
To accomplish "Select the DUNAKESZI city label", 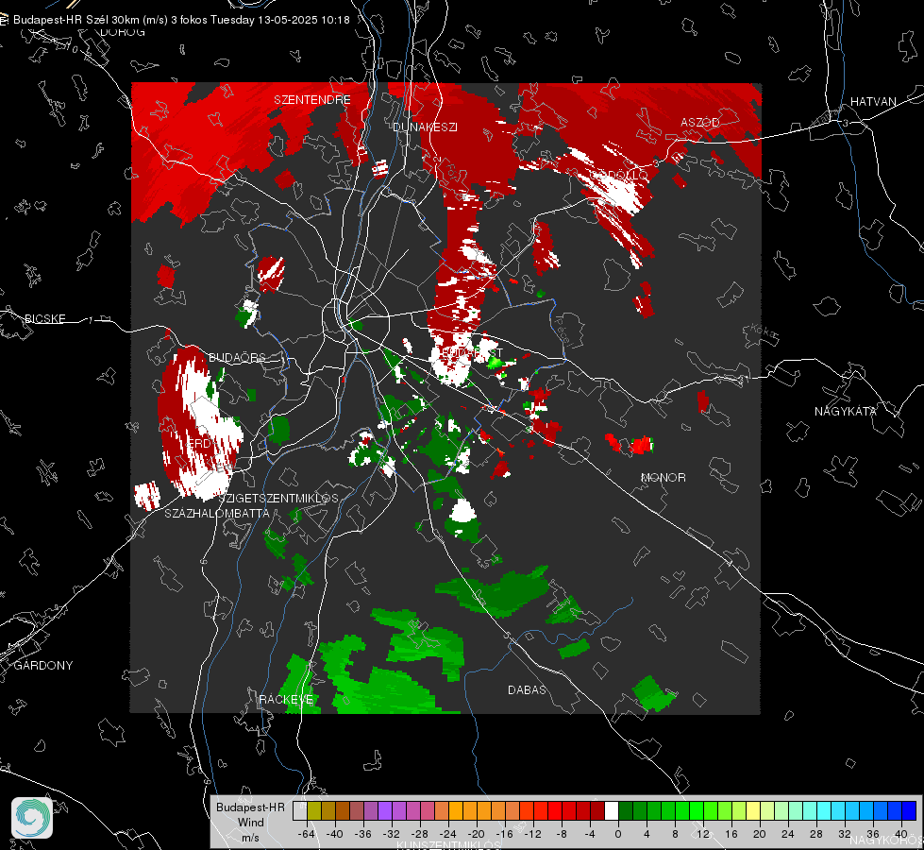I will pos(425,127).
